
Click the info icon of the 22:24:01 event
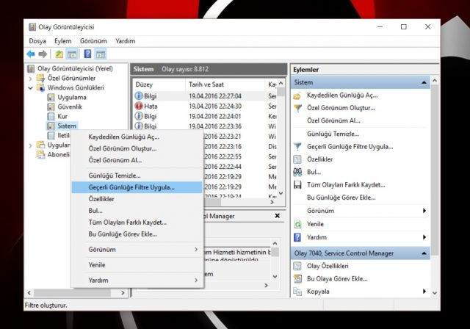[x=139, y=116]
